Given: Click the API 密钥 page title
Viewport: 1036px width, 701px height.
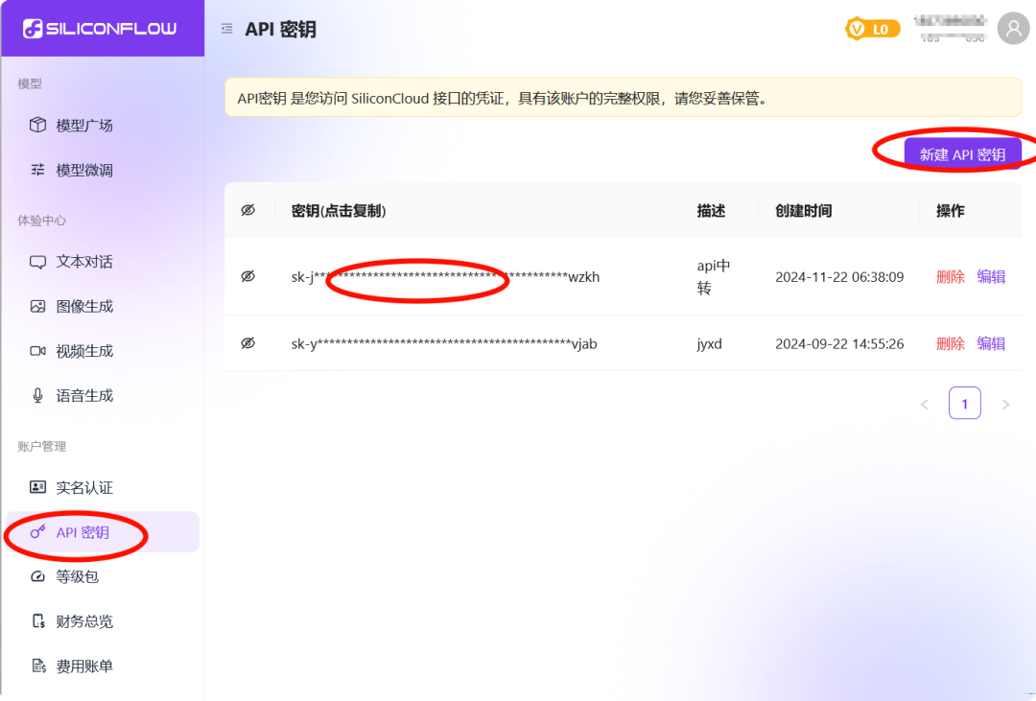Looking at the screenshot, I should [x=280, y=29].
